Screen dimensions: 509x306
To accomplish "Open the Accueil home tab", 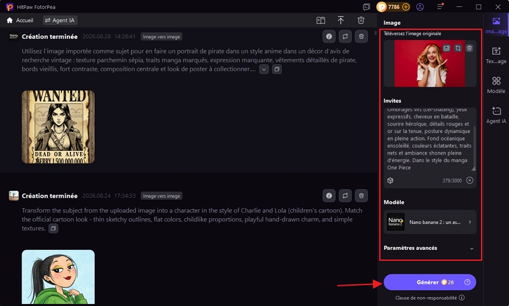I will point(20,20).
